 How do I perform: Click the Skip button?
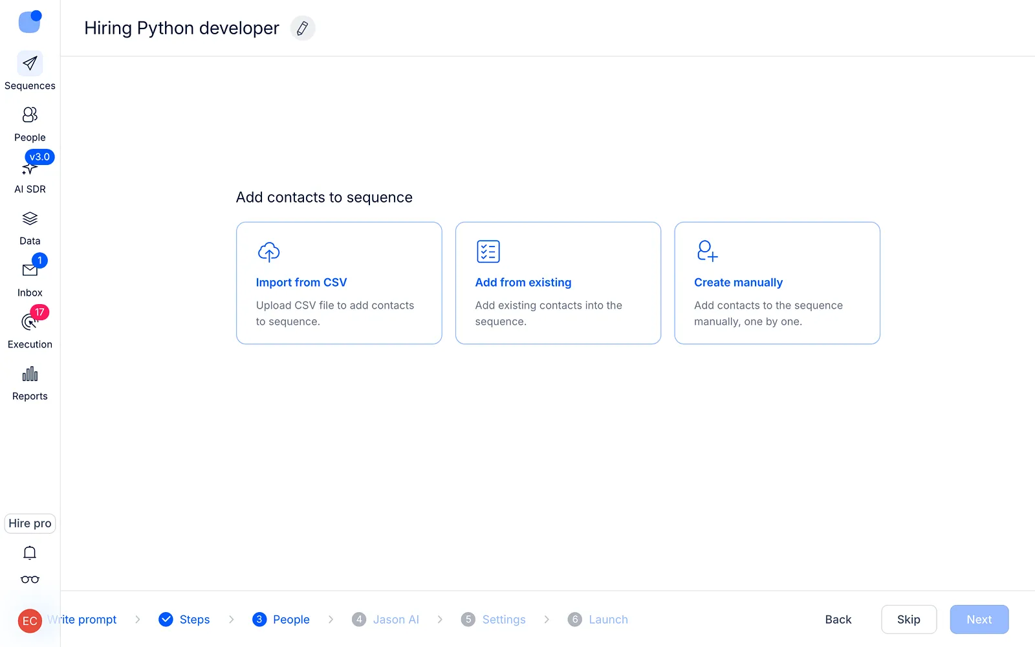coord(909,619)
